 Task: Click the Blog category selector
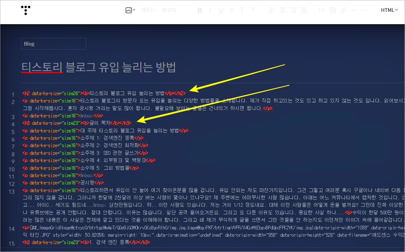click(x=53, y=44)
